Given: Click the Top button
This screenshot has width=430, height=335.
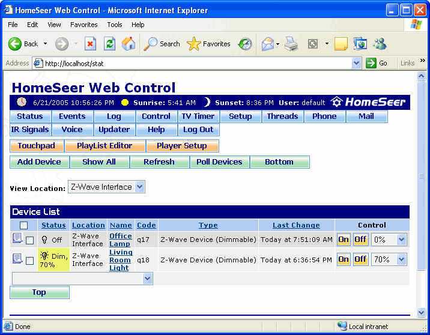Looking at the screenshot, I should click(x=40, y=292).
